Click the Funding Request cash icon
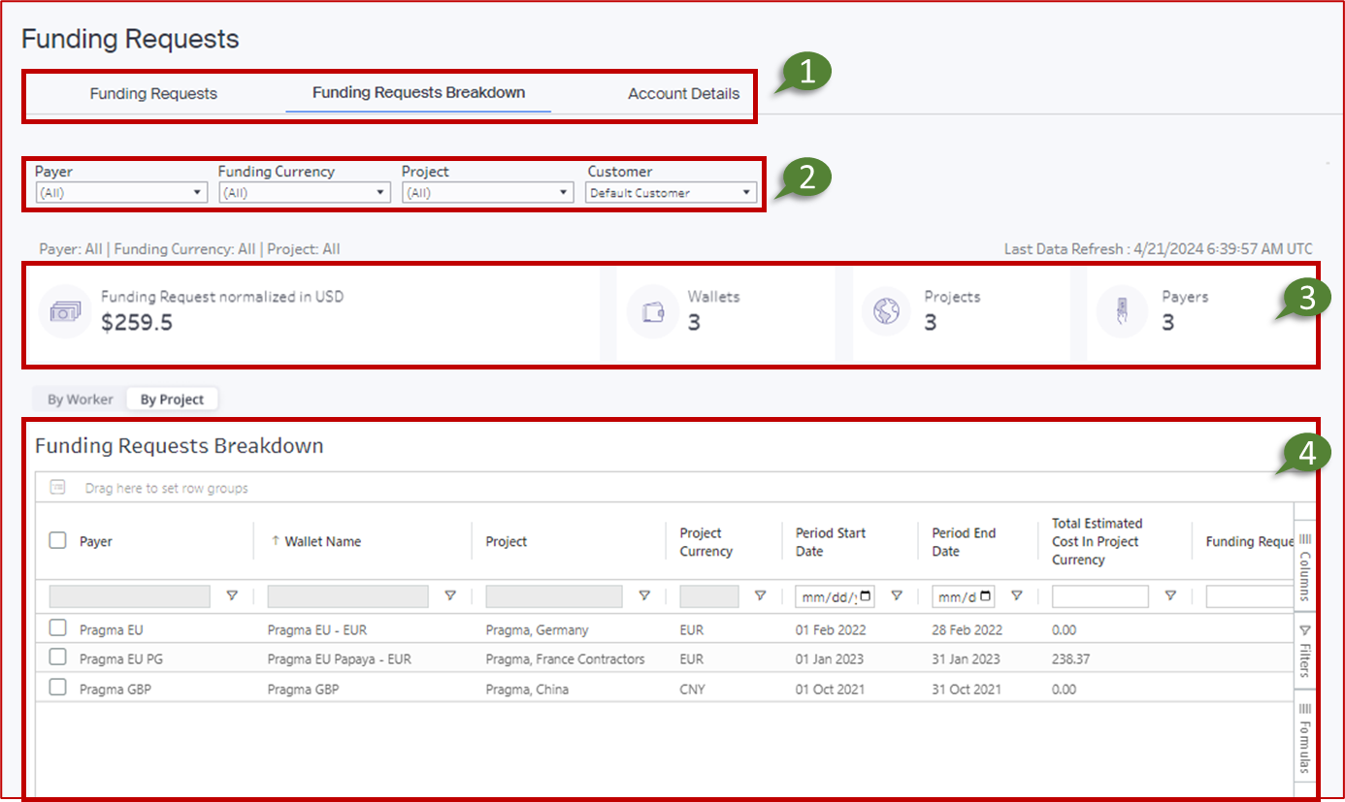 tap(65, 311)
